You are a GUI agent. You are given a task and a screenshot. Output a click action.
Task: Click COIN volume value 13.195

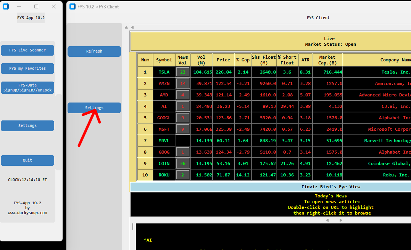[x=201, y=163]
